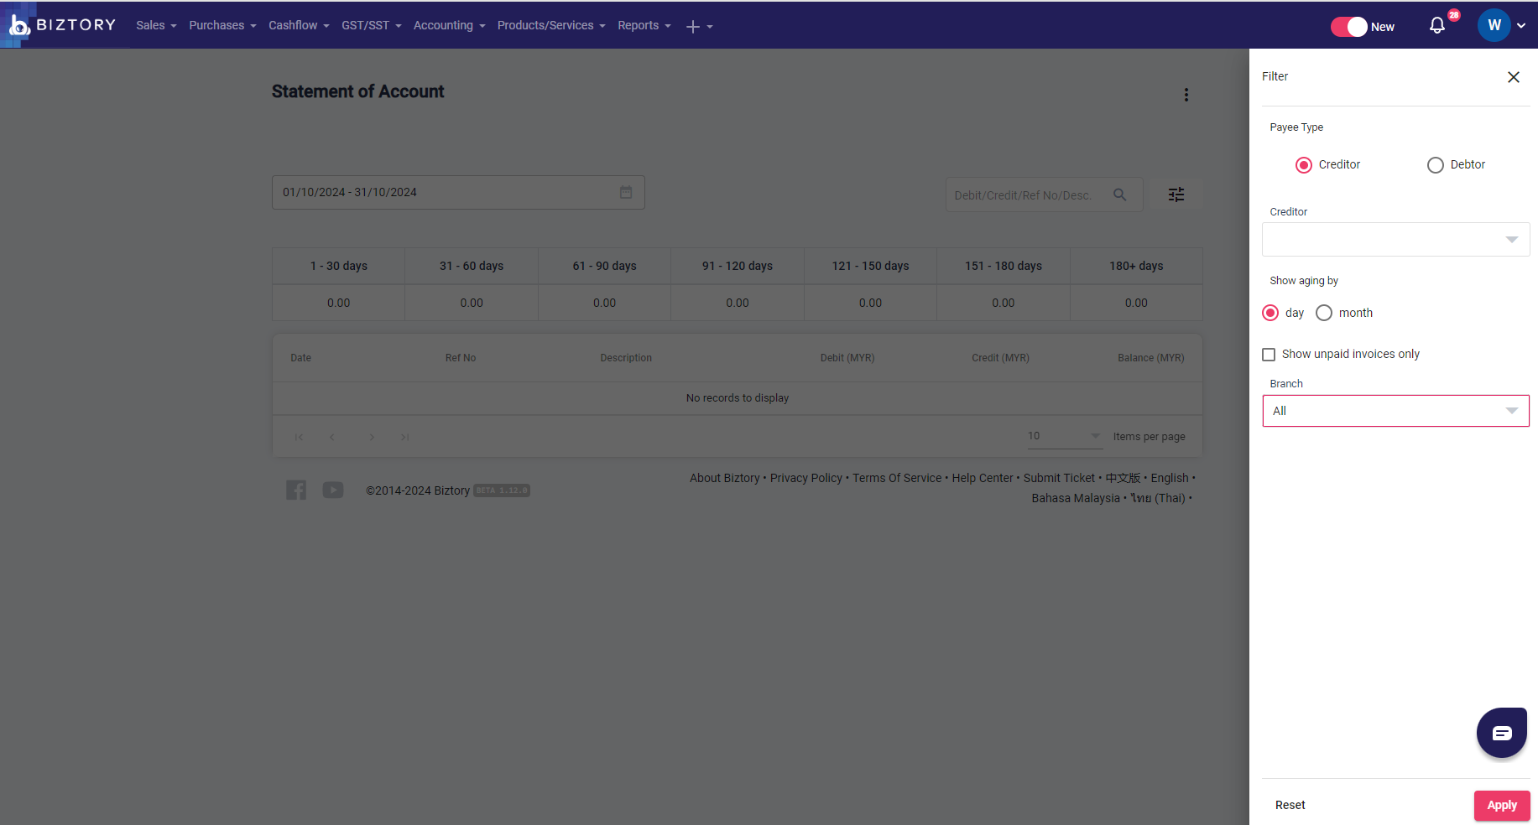Viewport: 1538px width, 825px height.
Task: Go to first page pagination arrow
Action: [299, 437]
